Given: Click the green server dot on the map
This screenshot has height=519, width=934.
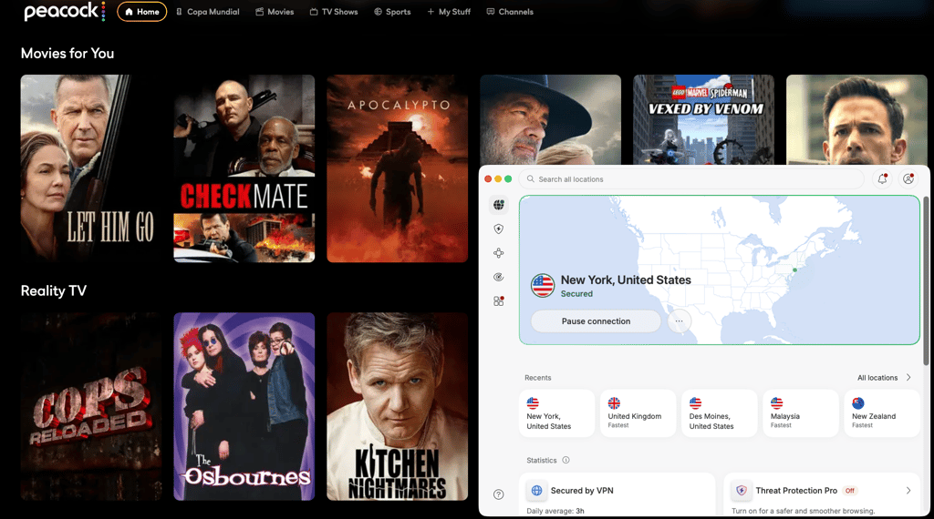Looking at the screenshot, I should pyautogui.click(x=794, y=270).
